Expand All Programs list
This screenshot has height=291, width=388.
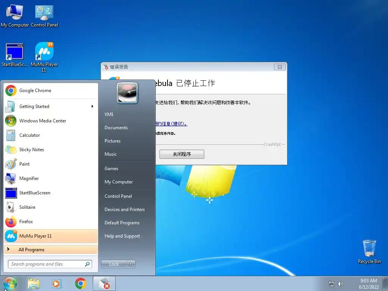(51, 250)
